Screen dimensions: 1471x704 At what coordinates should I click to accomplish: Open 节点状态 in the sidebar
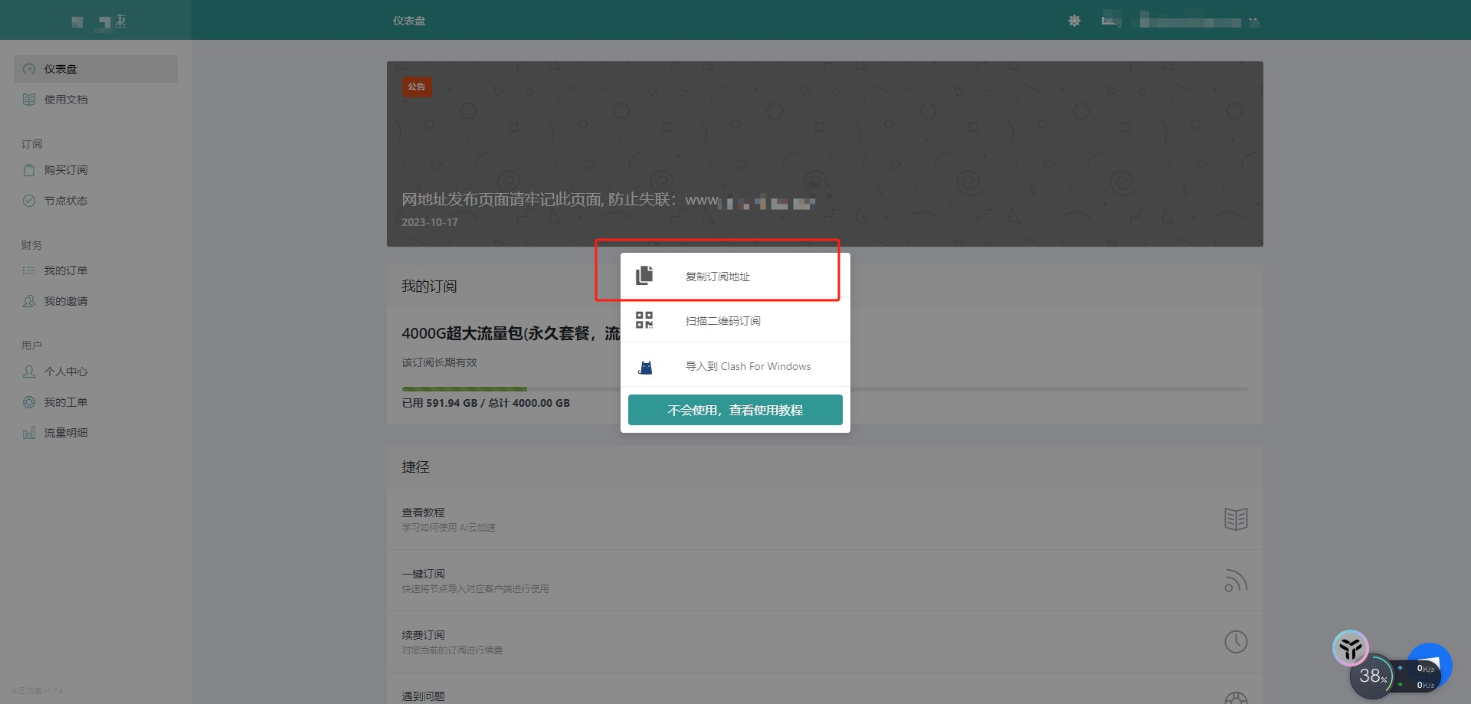66,201
